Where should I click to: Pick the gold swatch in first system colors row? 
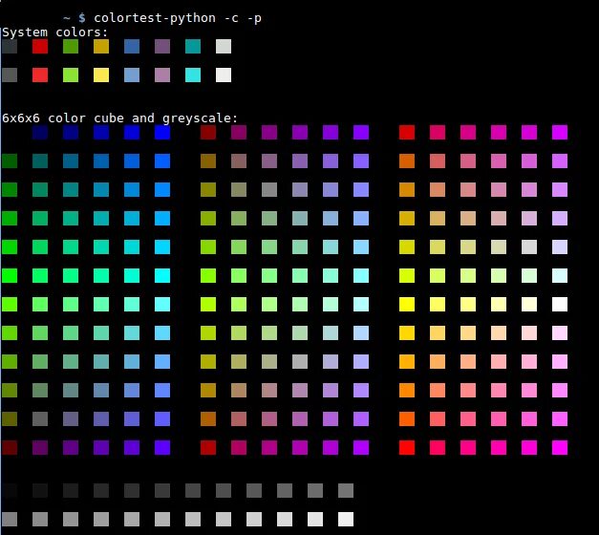[x=101, y=47]
